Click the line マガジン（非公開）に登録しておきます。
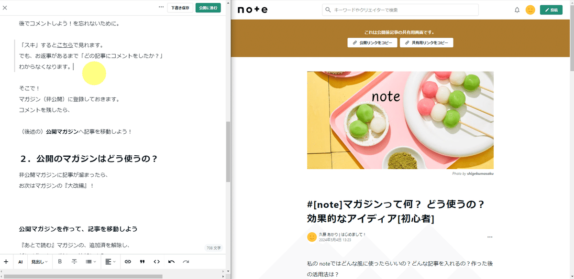This screenshot has width=574, height=279. coord(69,99)
